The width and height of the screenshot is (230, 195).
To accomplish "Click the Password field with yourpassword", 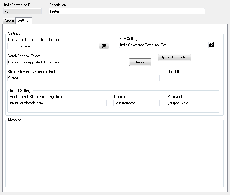I will click(x=190, y=103).
